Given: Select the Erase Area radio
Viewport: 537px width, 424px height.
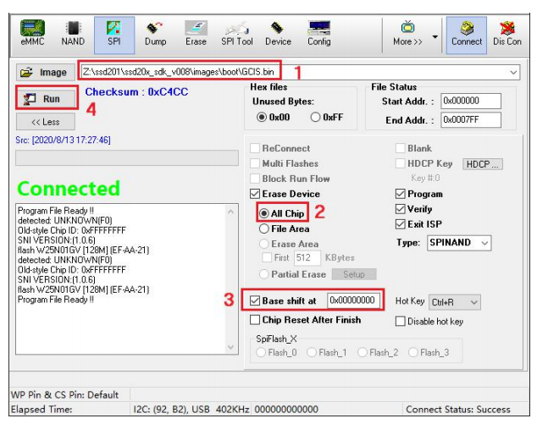Looking at the screenshot, I should [263, 244].
